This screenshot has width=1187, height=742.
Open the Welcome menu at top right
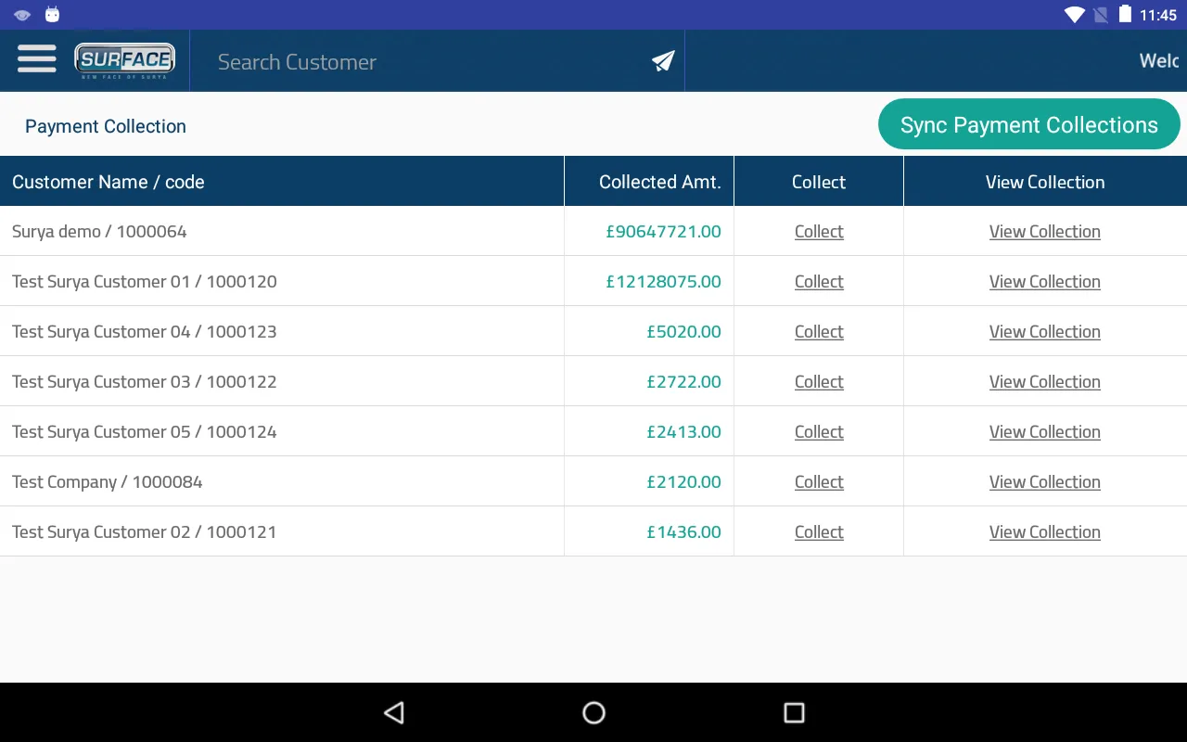1160,60
